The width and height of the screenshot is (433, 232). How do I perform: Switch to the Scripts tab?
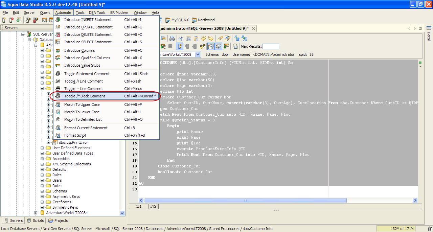pyautogui.click(x=35, y=221)
